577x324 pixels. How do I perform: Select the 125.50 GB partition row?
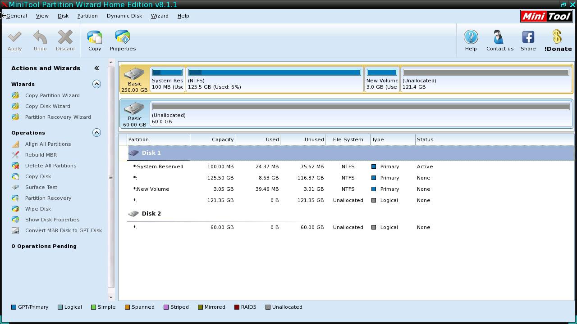(351, 178)
